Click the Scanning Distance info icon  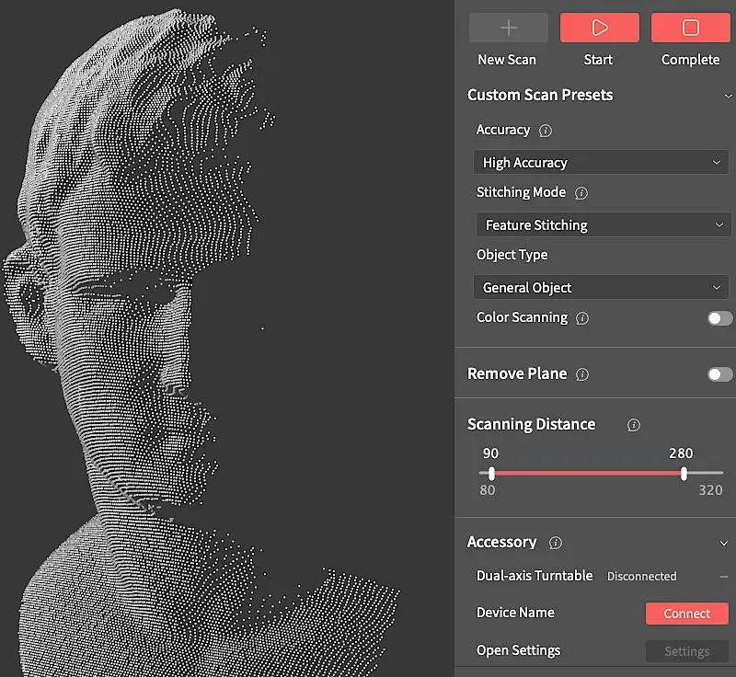[x=633, y=425]
